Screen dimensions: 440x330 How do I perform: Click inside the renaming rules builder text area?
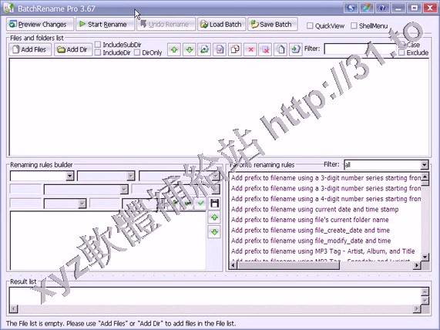point(108,240)
